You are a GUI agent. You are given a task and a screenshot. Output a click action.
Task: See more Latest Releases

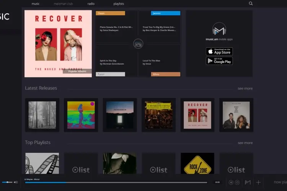pyautogui.click(x=245, y=89)
